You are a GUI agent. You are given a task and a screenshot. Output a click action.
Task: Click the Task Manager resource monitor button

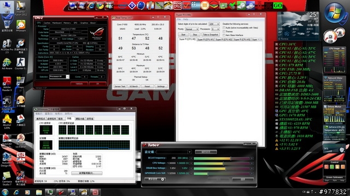tap(86, 173)
